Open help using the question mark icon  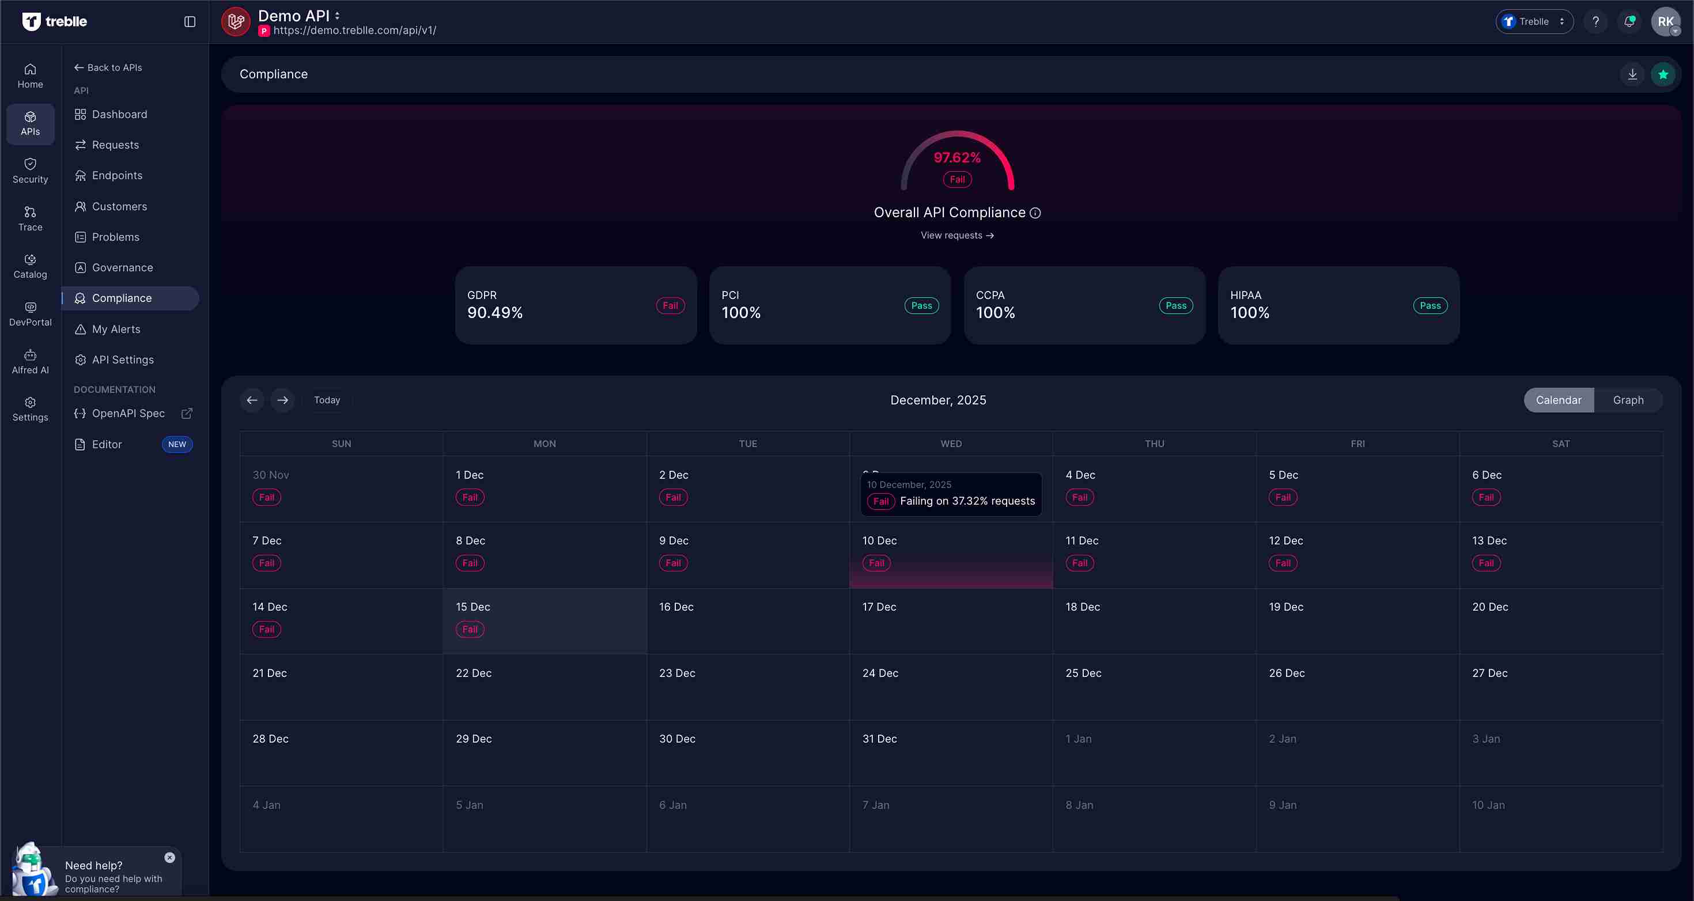click(1596, 21)
